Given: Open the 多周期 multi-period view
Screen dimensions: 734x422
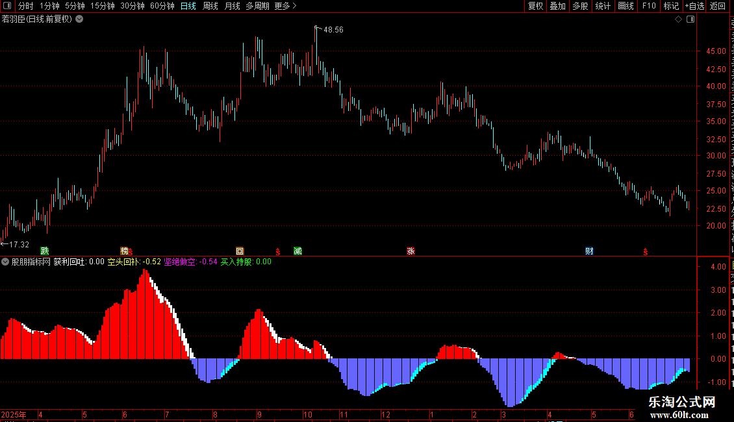Looking at the screenshot, I should 257,6.
